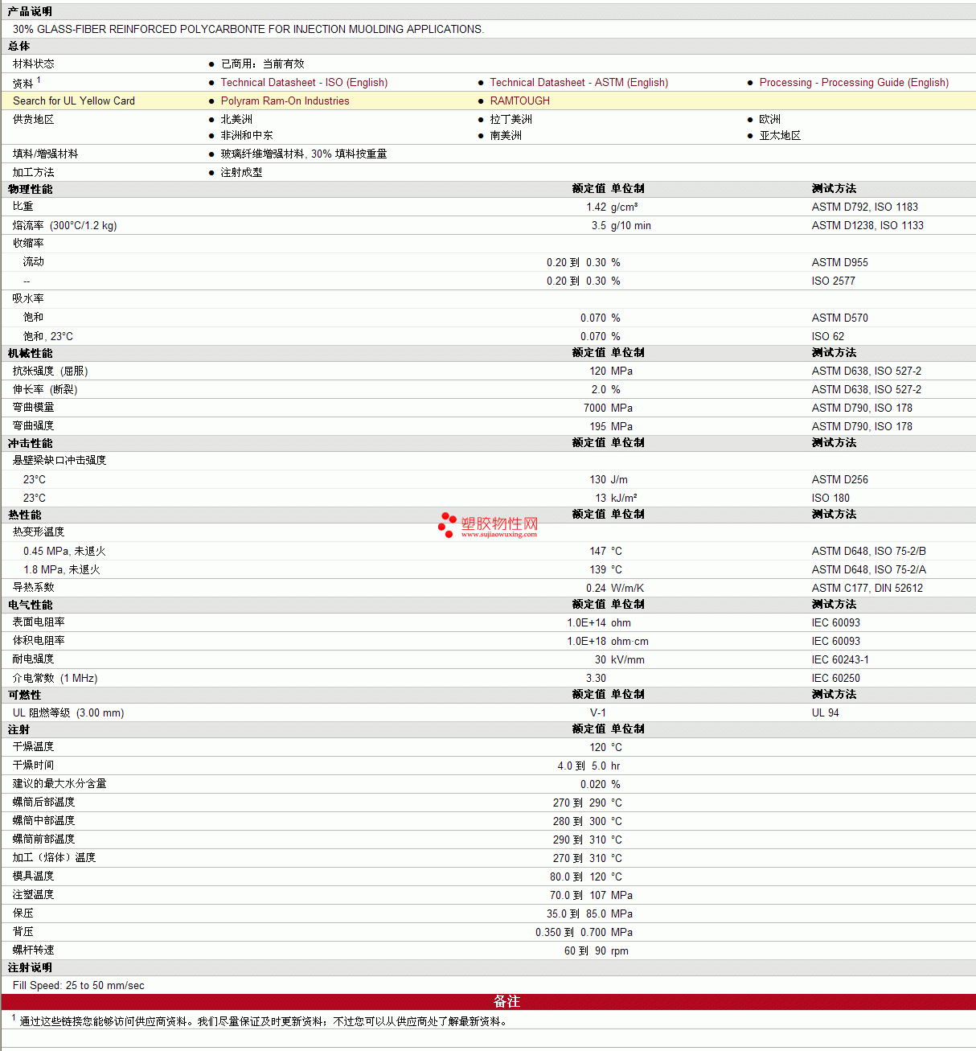The width and height of the screenshot is (976, 1051).
Task: Click the 'ASTM D955' test method
Action: pos(840,263)
